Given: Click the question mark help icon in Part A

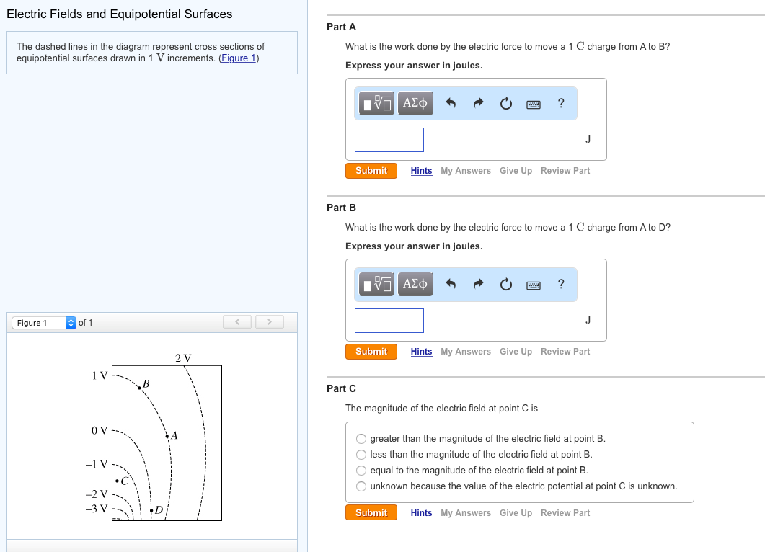Looking at the screenshot, I should pyautogui.click(x=561, y=103).
